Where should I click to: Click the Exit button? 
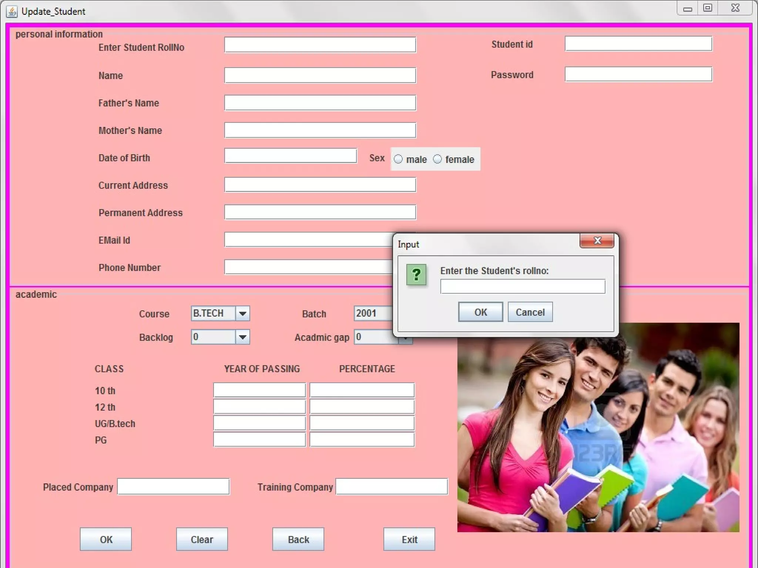pos(409,539)
